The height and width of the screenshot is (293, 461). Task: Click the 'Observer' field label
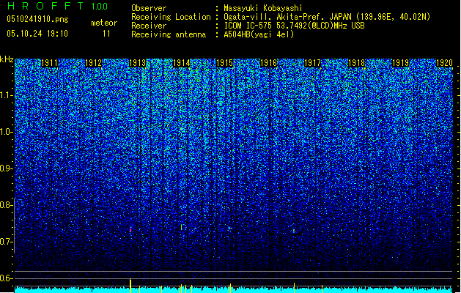[x=149, y=8]
